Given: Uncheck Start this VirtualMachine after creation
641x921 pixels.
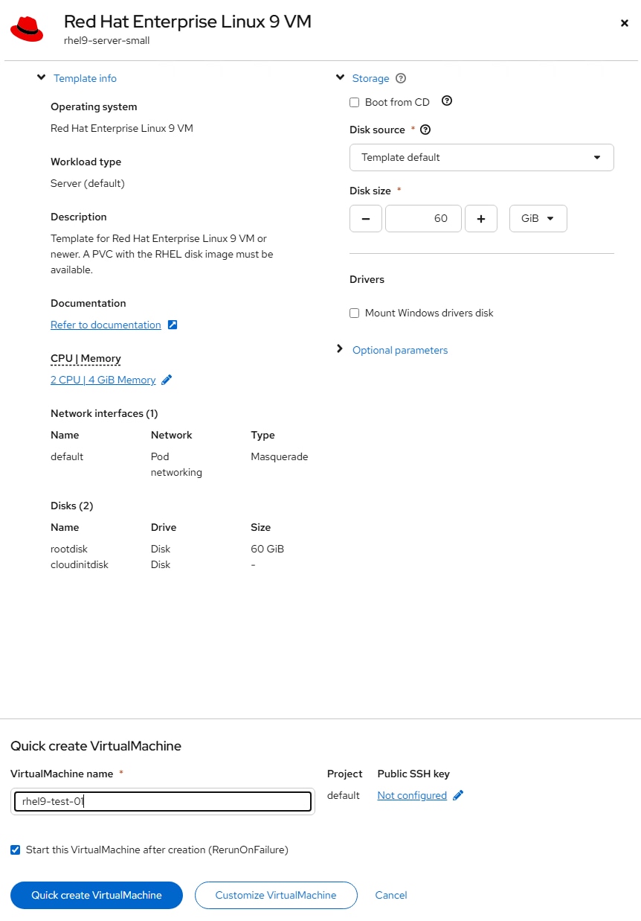Looking at the screenshot, I should [16, 850].
